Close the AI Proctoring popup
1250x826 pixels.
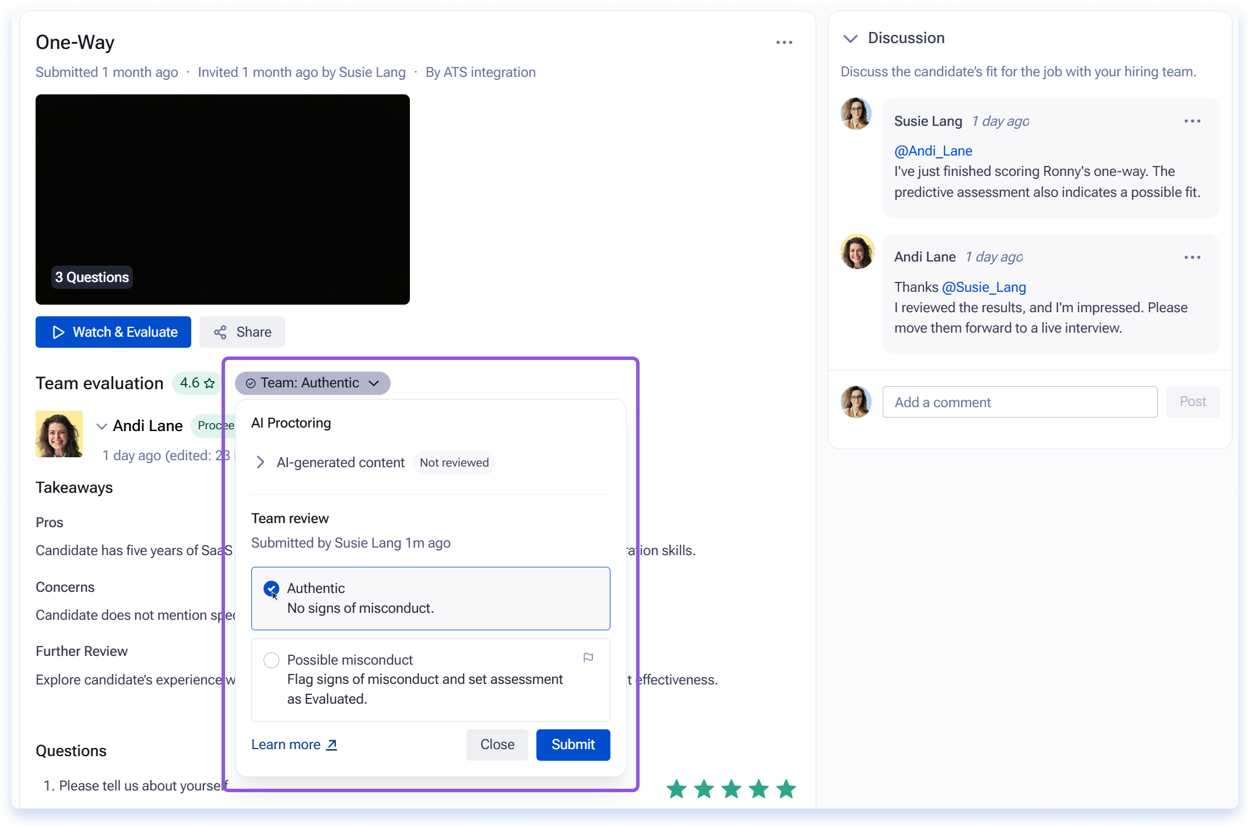point(497,744)
